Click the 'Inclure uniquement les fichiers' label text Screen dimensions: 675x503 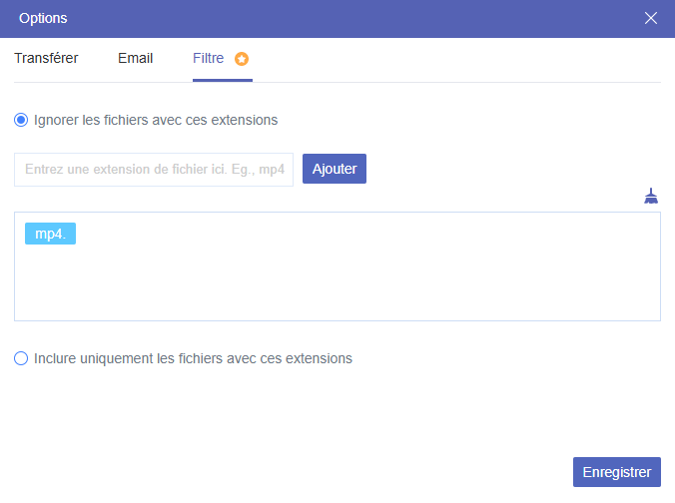pyautogui.click(x=193, y=358)
